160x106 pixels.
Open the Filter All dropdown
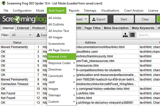pyautogui.click(x=21, y=35)
